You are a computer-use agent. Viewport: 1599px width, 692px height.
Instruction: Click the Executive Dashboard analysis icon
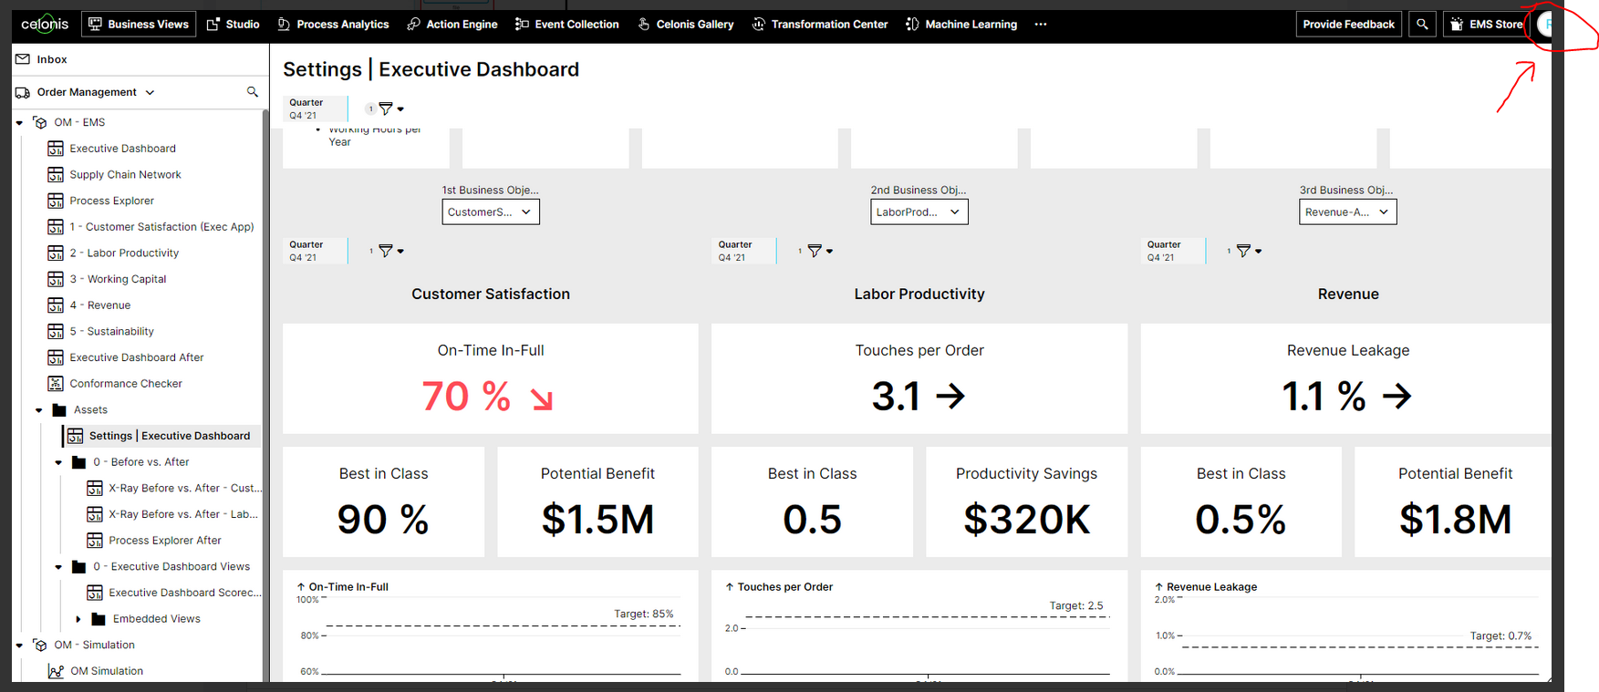pos(56,149)
